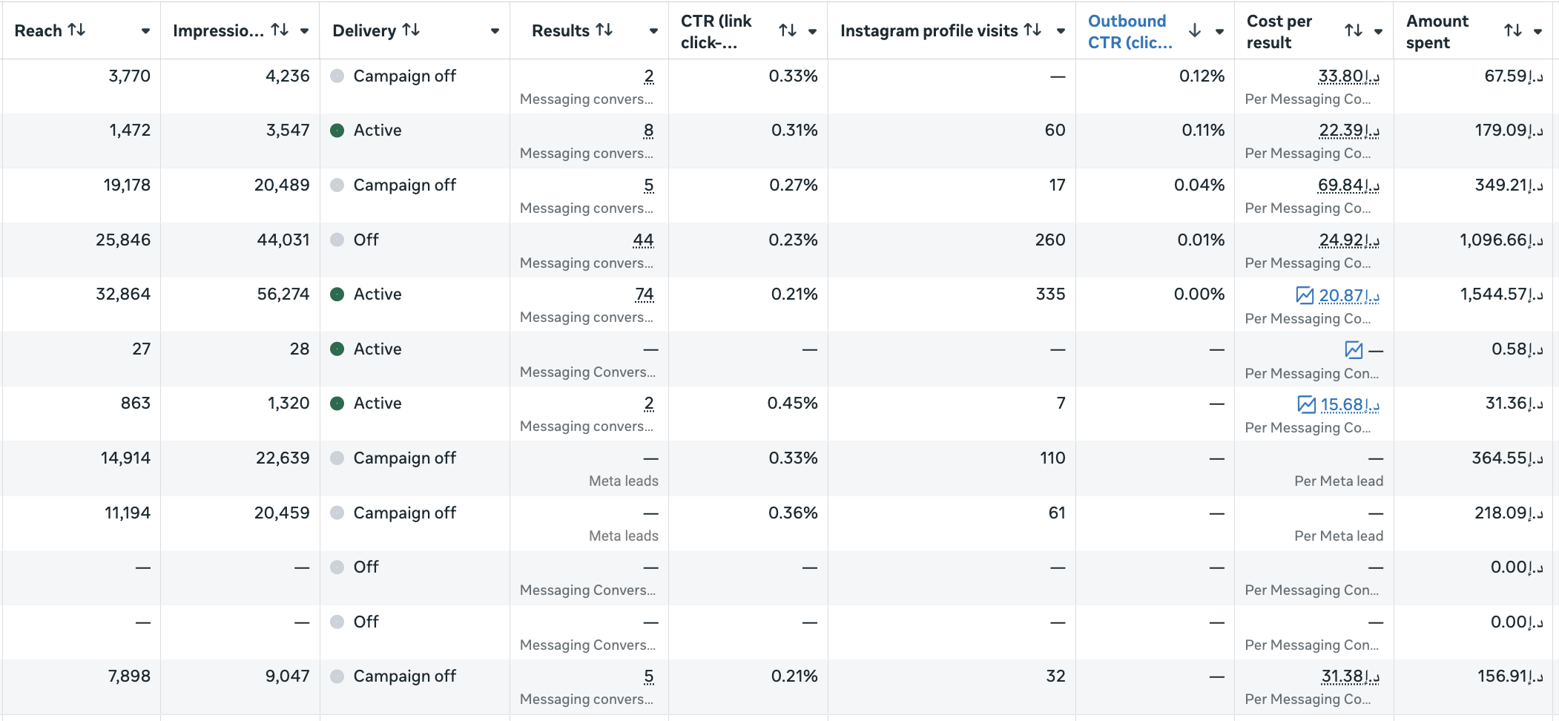This screenshot has height=721, width=1559.
Task: Click sort arrows on Impressions column
Action: 280,30
